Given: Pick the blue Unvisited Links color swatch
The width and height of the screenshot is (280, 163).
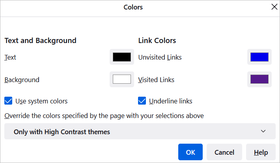Looking at the screenshot, I should point(259,57).
